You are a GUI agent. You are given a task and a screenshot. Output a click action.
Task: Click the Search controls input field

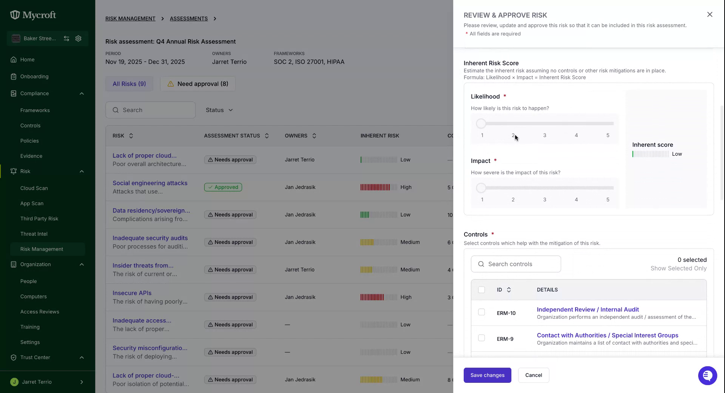516,264
